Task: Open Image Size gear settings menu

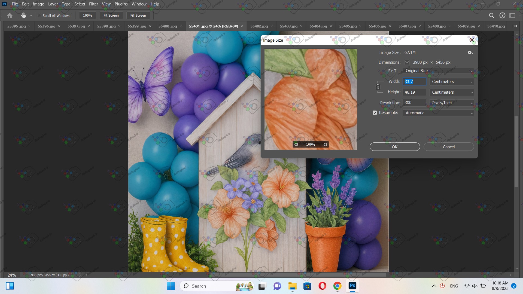Action: (x=470, y=53)
